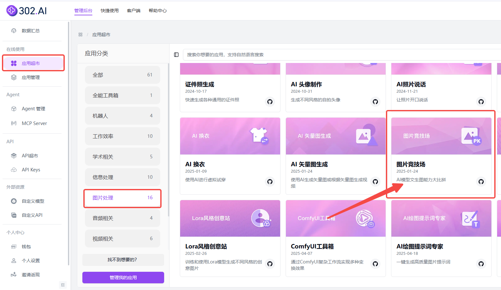Open GitHub icon on AI照片说话 card
The height and width of the screenshot is (290, 501).
click(x=481, y=102)
